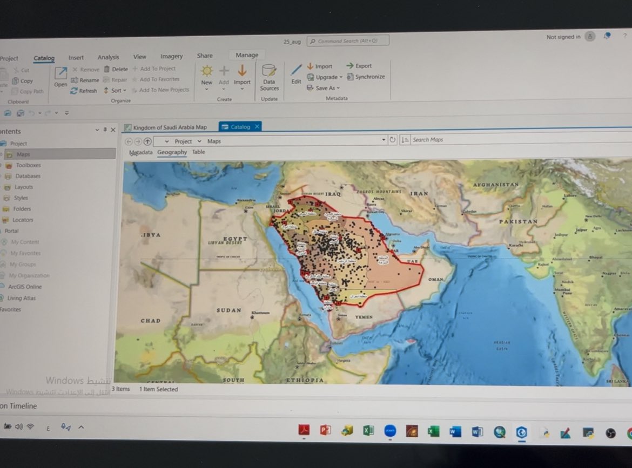This screenshot has height=468, width=632.
Task: Click Delete in the Organize group
Action: (116, 69)
